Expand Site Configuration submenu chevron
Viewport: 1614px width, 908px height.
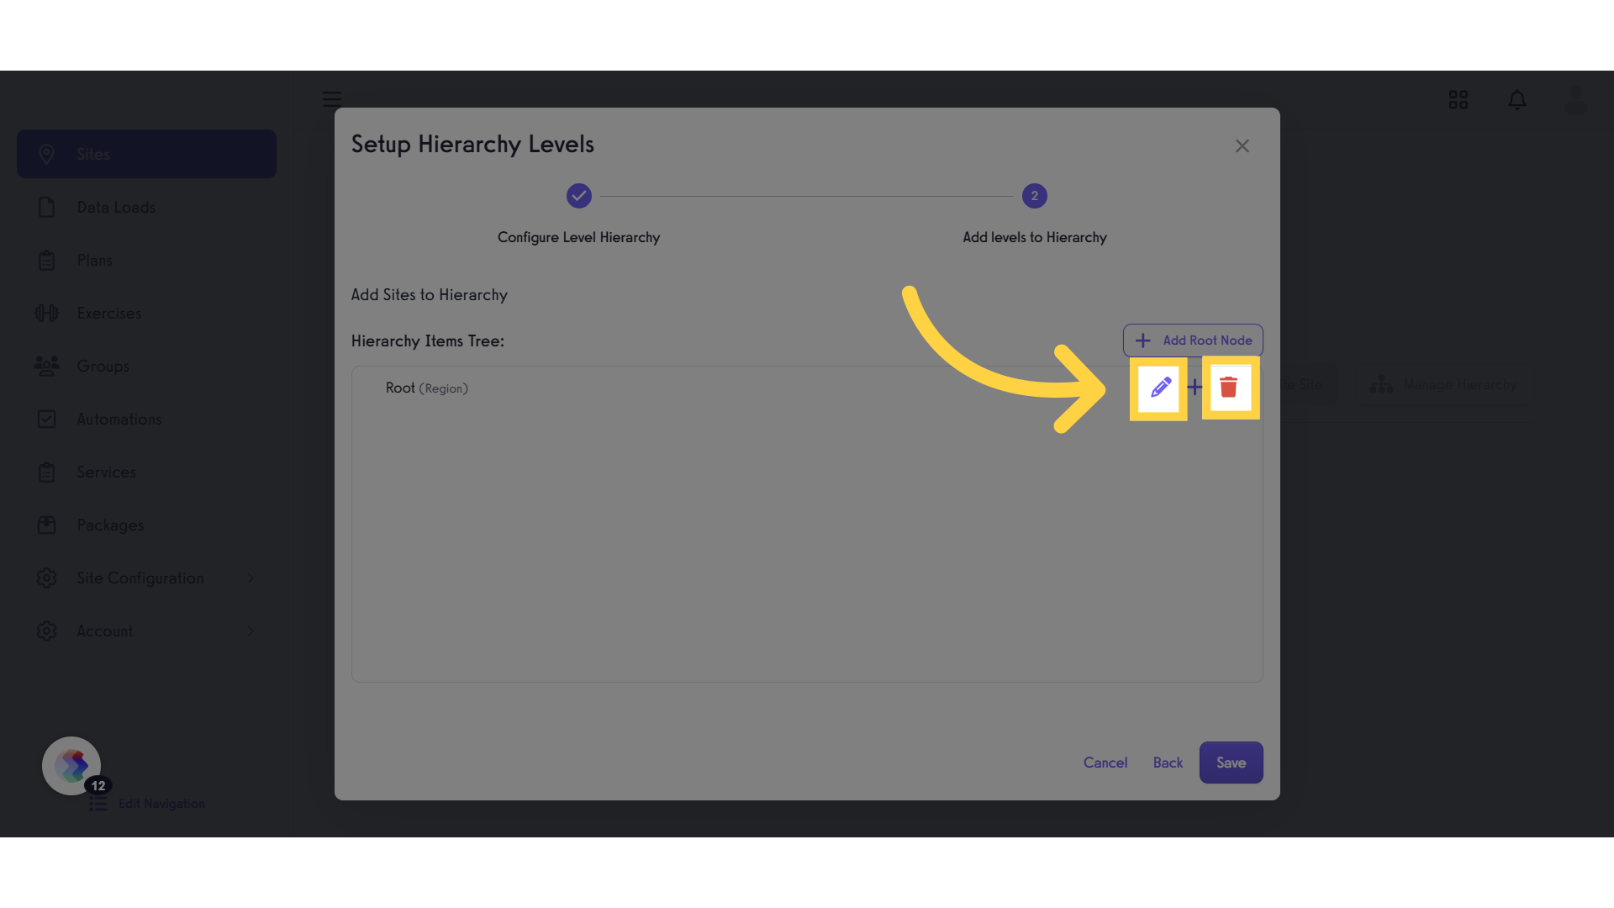pos(251,578)
